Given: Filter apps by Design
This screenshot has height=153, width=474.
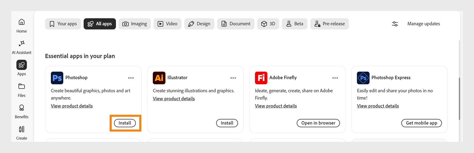Looking at the screenshot, I should coord(199,24).
